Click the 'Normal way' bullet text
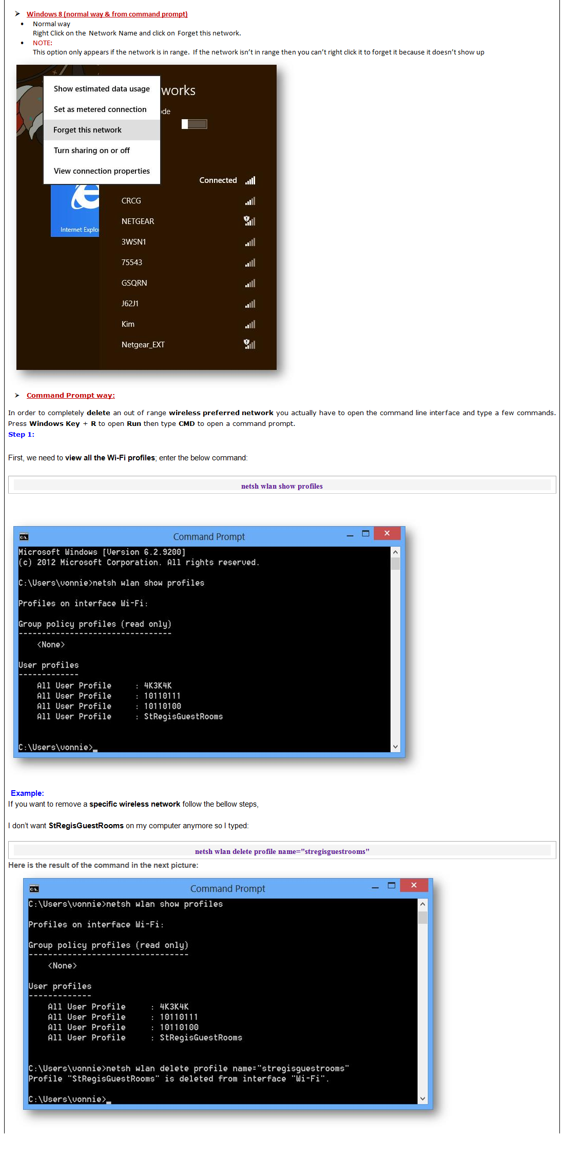The width and height of the screenshot is (563, 1155). [x=51, y=24]
